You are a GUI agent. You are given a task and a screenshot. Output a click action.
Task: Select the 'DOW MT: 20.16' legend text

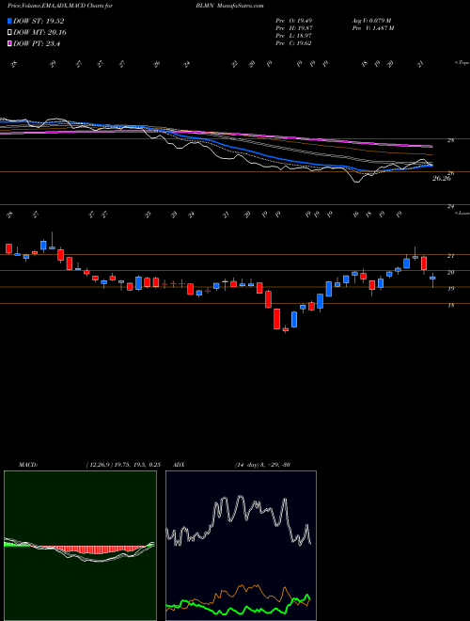[40, 33]
